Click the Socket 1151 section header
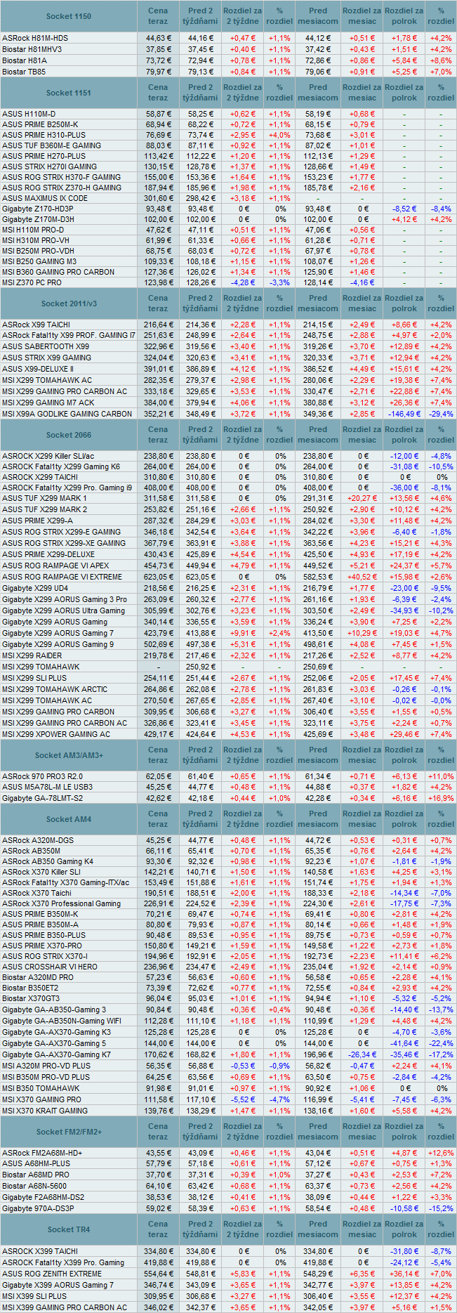This screenshot has height=1313, width=457. click(x=69, y=93)
